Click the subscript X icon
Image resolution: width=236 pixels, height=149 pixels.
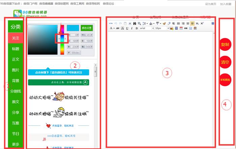(197, 24)
